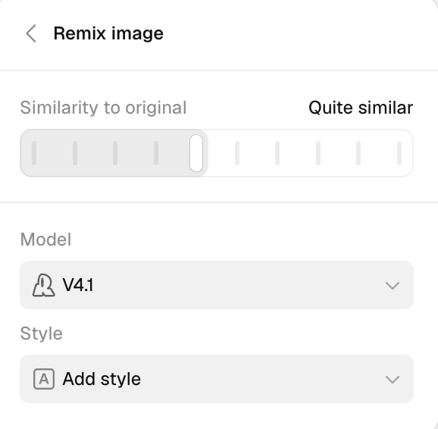438x429 pixels.
Task: Click the Add style letter A icon
Action: tap(44, 379)
